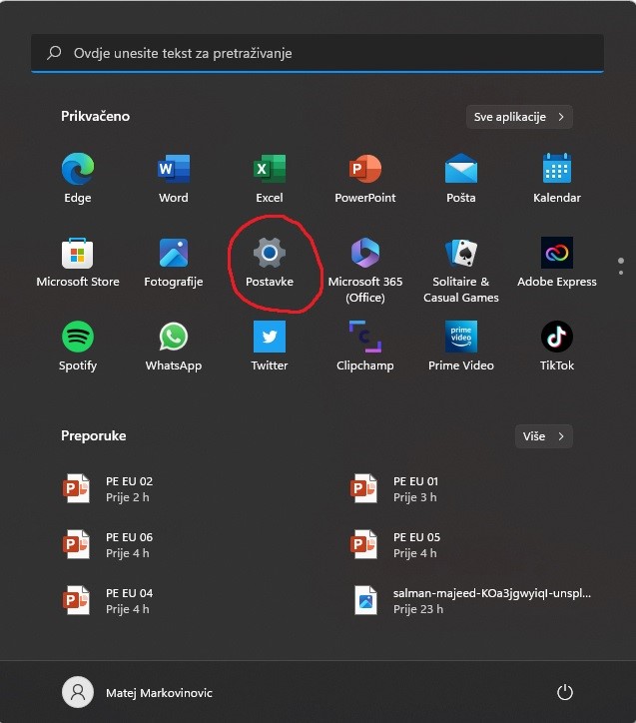Open the Kalendar app
Screen dimensions: 636x723
click(x=557, y=178)
